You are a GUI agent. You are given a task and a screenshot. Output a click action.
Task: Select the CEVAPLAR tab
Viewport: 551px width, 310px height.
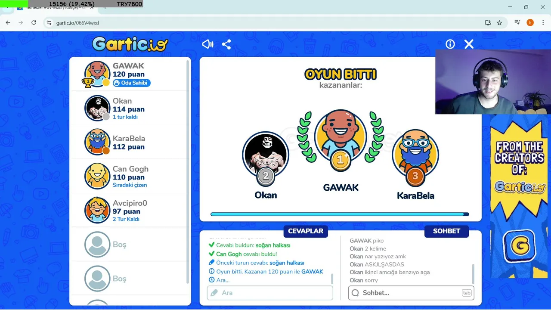306,231
